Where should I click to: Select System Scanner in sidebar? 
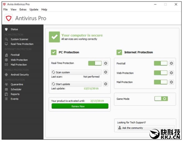pos(20,39)
